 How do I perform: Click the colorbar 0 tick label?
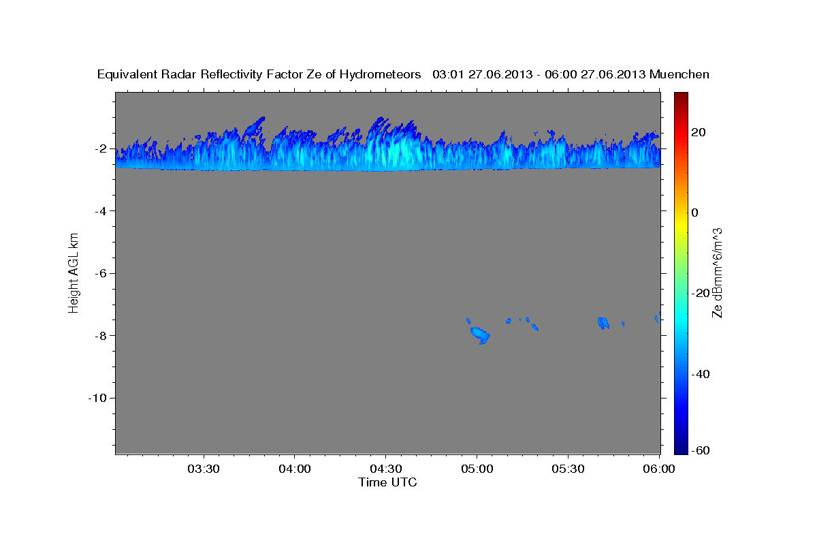pos(695,213)
